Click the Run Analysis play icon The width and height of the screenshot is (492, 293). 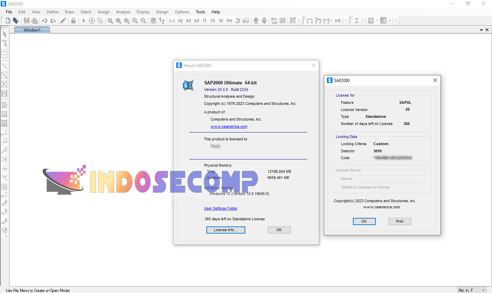coord(84,20)
